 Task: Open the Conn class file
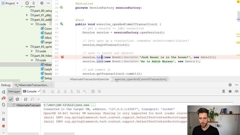[x=46, y=28]
